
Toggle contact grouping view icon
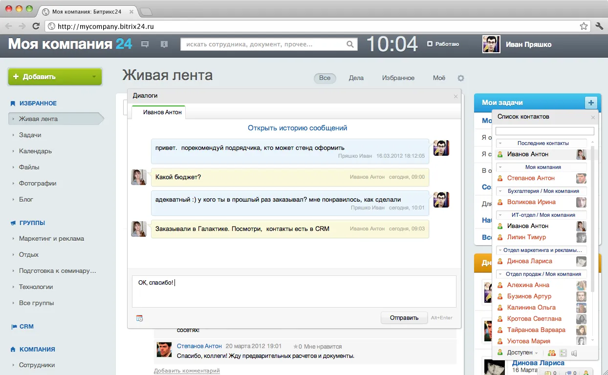563,353
